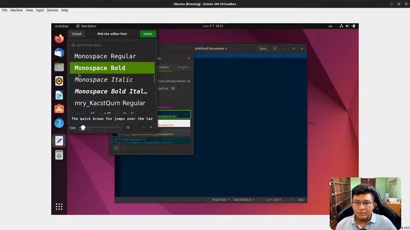Open the VirtualBox Input menu
The image size is (410, 230).
coord(40,10)
